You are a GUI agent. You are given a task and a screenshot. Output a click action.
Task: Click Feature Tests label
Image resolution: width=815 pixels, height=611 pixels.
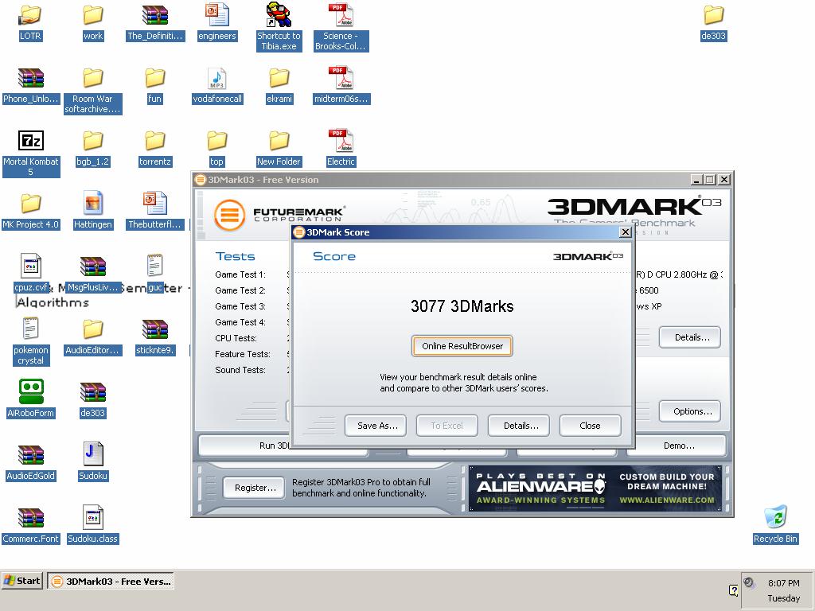[243, 354]
